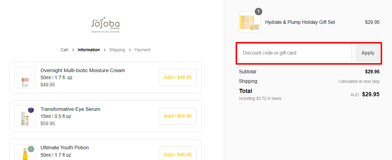Click Transformative Eye Serum product thumbnail
The height and width of the screenshot is (160, 392).
[25, 116]
